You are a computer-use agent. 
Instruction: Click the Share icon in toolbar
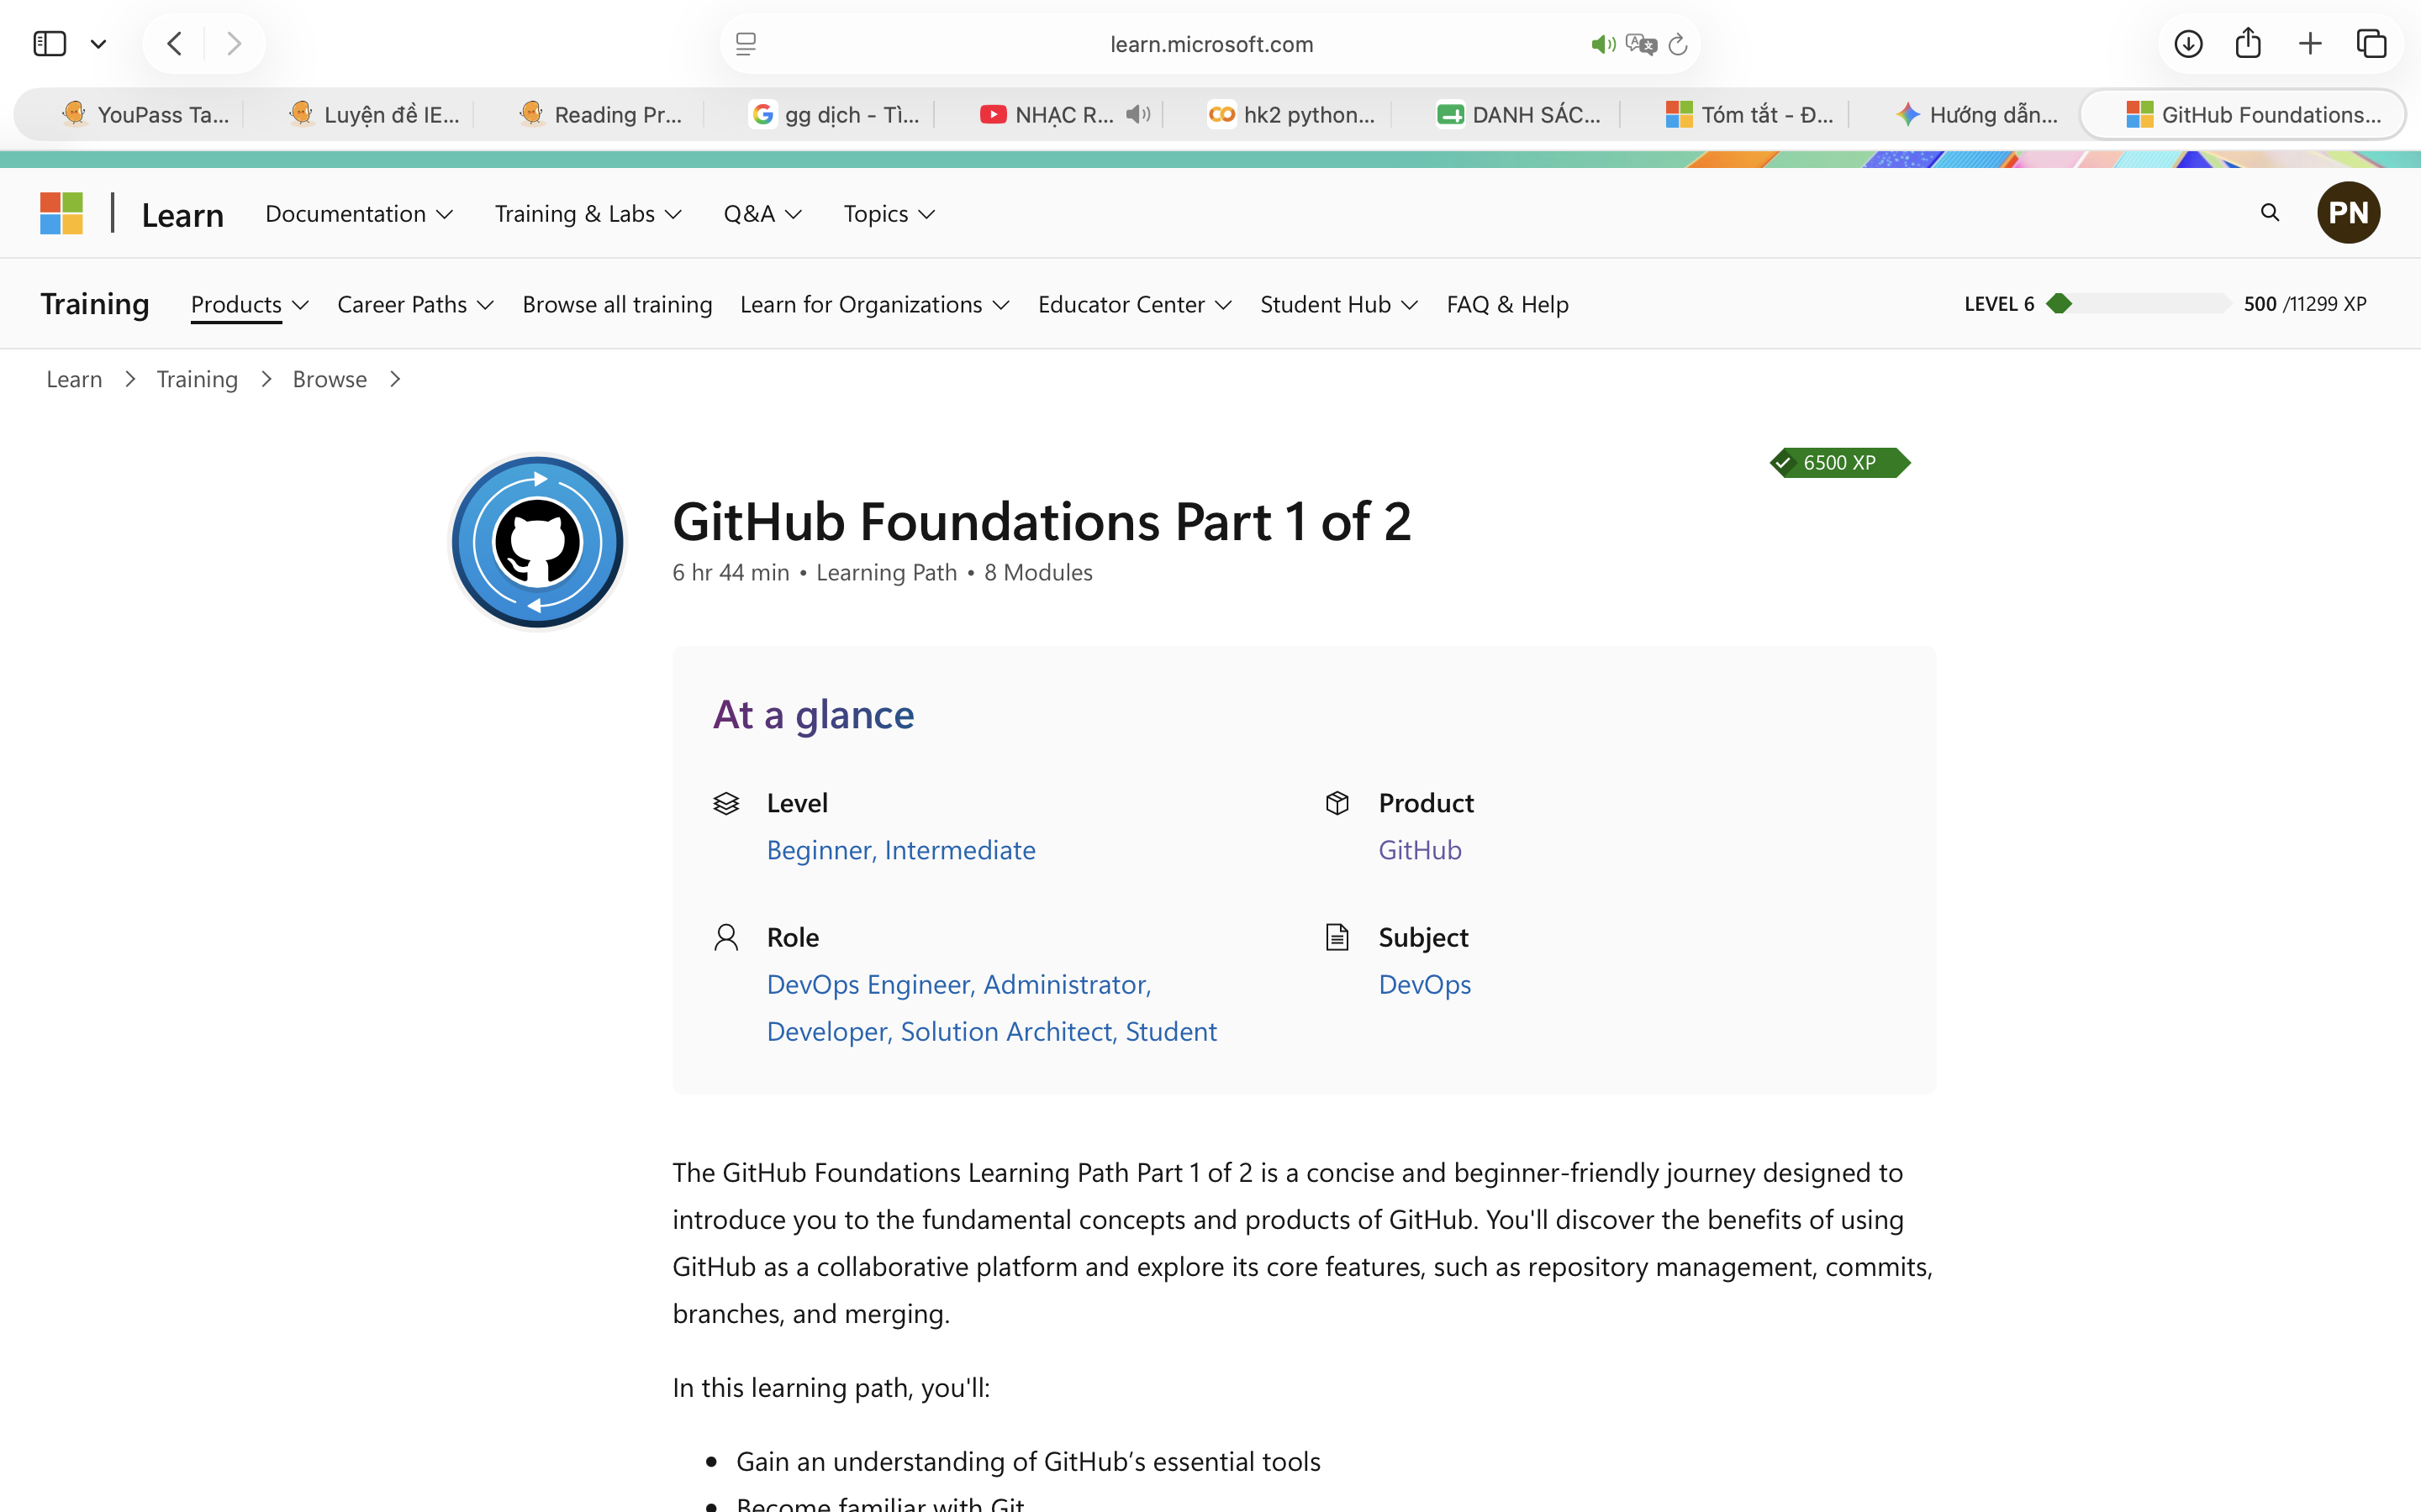(2248, 43)
